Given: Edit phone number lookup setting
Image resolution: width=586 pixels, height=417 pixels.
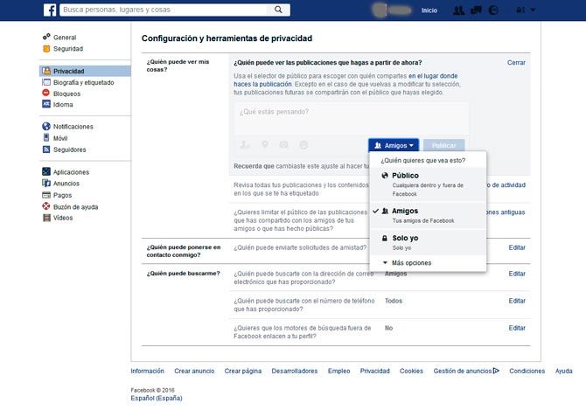Looking at the screenshot, I should pos(517,301).
